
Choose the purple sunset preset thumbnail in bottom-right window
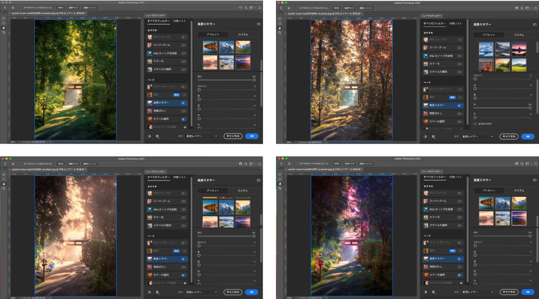(x=519, y=218)
